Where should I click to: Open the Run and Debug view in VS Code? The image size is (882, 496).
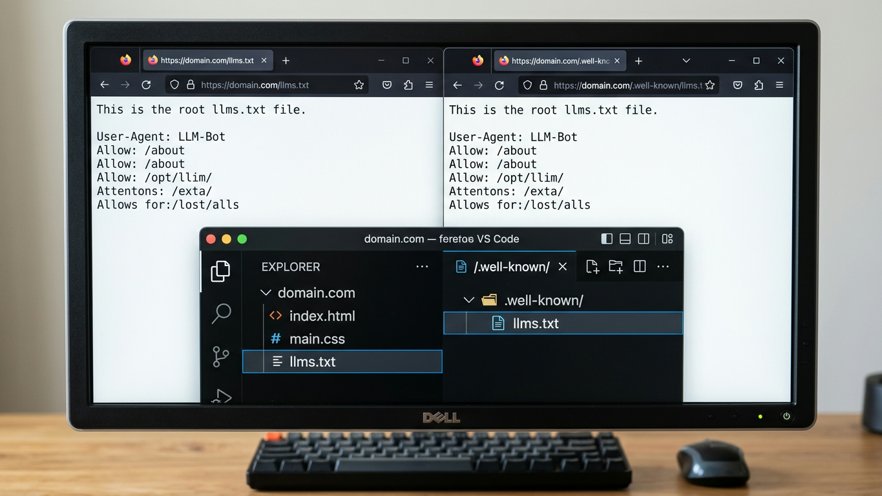click(221, 396)
